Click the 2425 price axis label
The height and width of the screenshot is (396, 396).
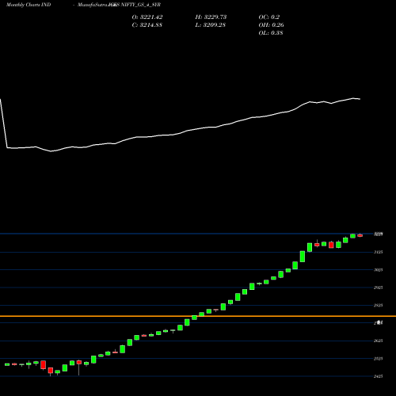click(379, 376)
